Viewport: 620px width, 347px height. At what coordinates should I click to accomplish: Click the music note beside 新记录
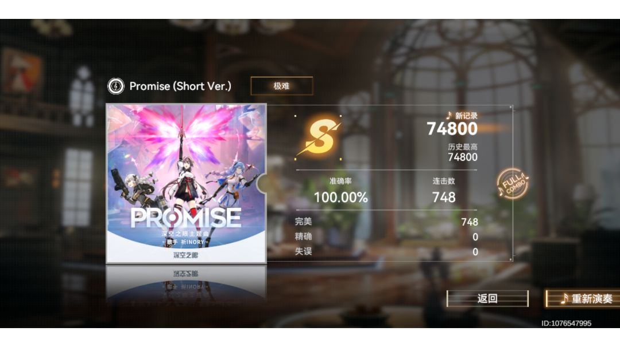click(448, 116)
